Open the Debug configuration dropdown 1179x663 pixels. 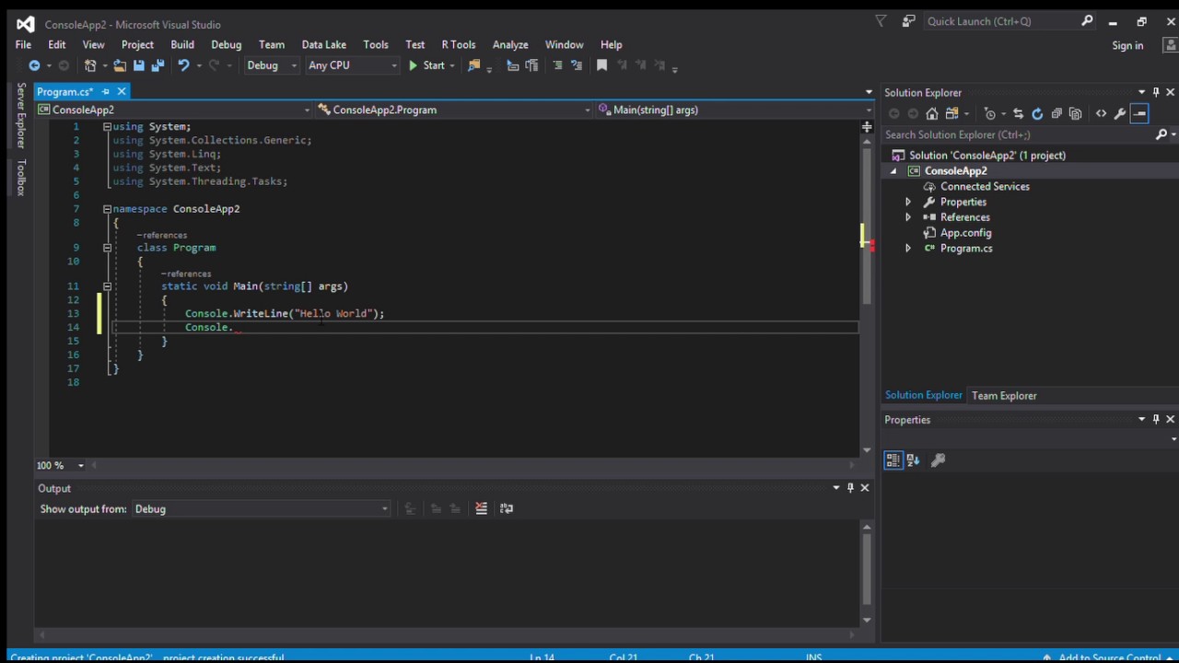(272, 65)
